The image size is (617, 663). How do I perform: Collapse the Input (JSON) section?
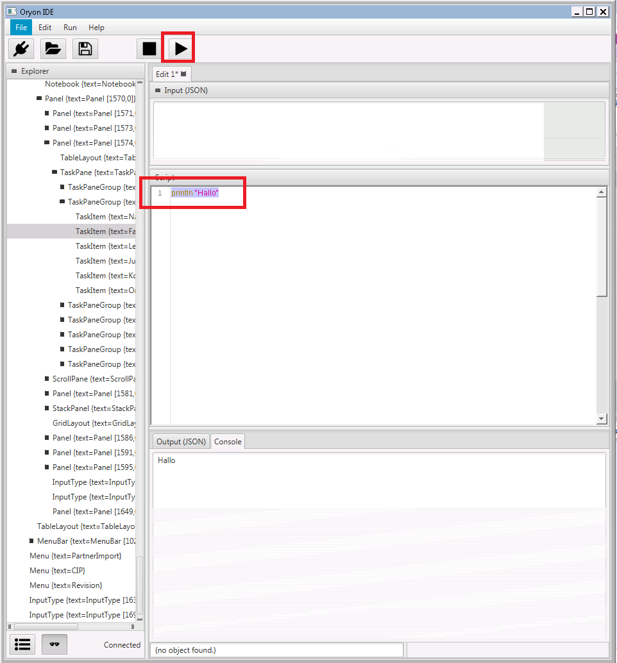click(158, 90)
